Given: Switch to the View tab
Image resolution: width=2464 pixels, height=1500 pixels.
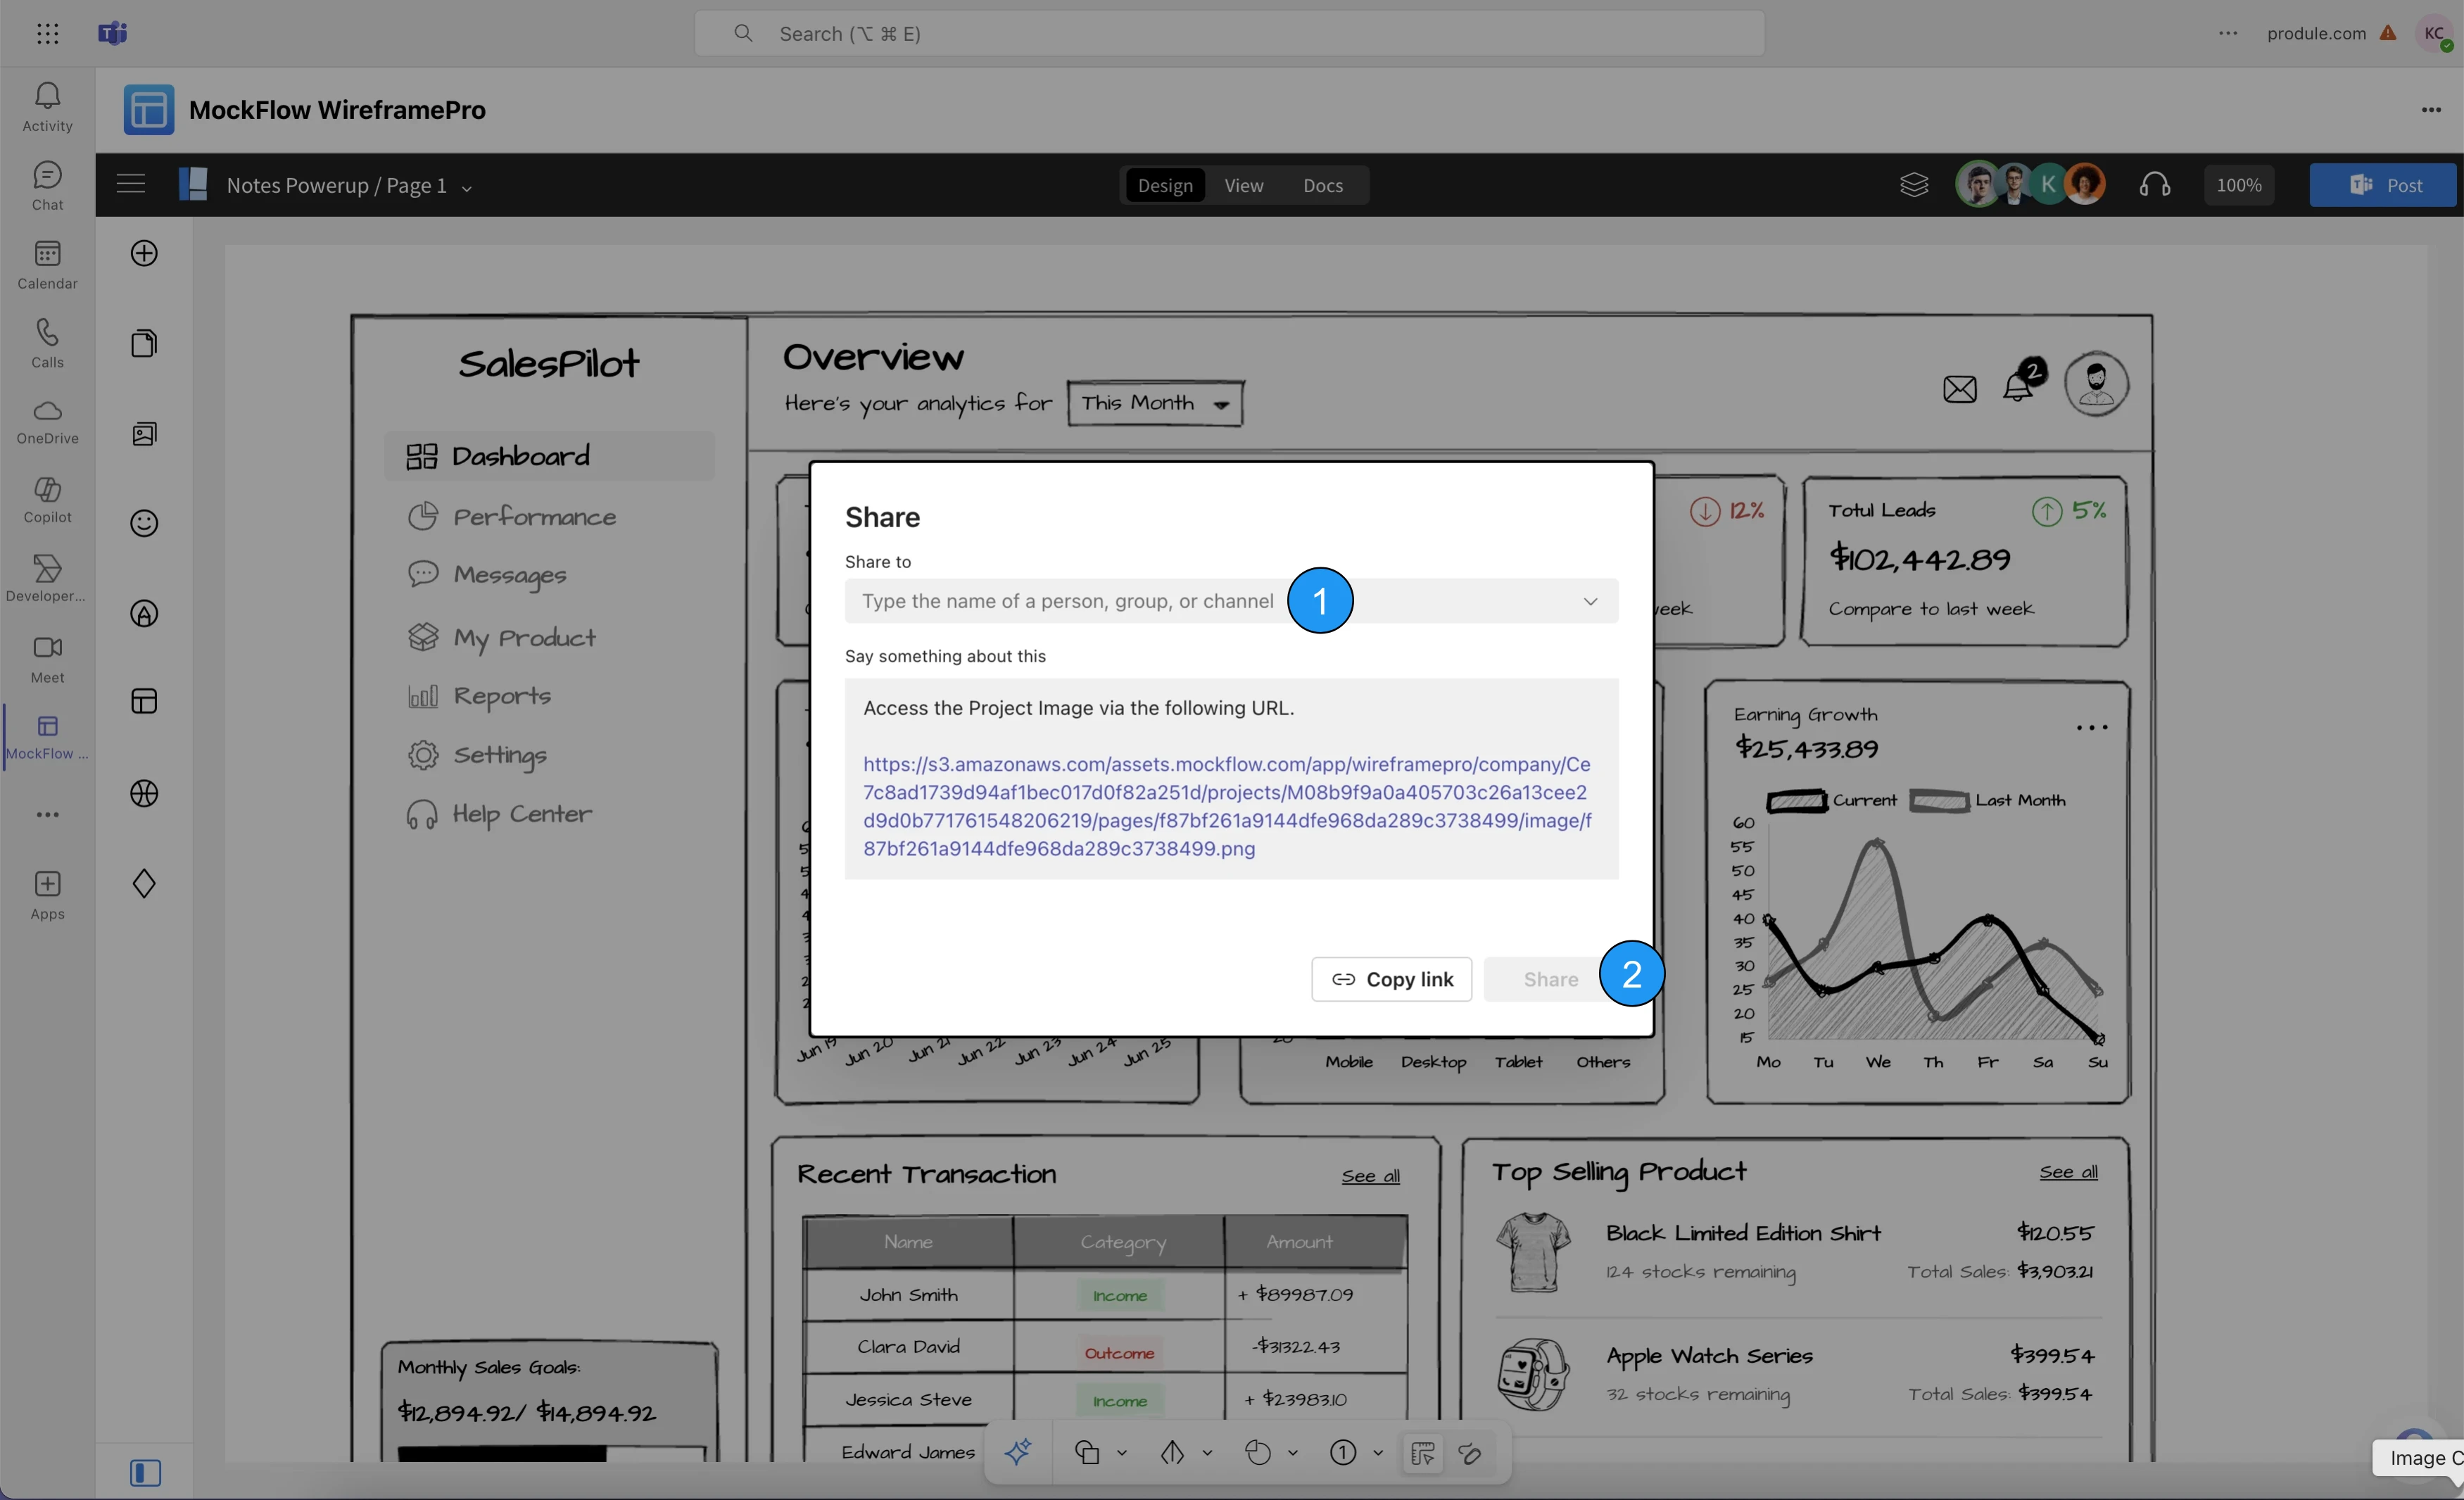Looking at the screenshot, I should (1243, 185).
